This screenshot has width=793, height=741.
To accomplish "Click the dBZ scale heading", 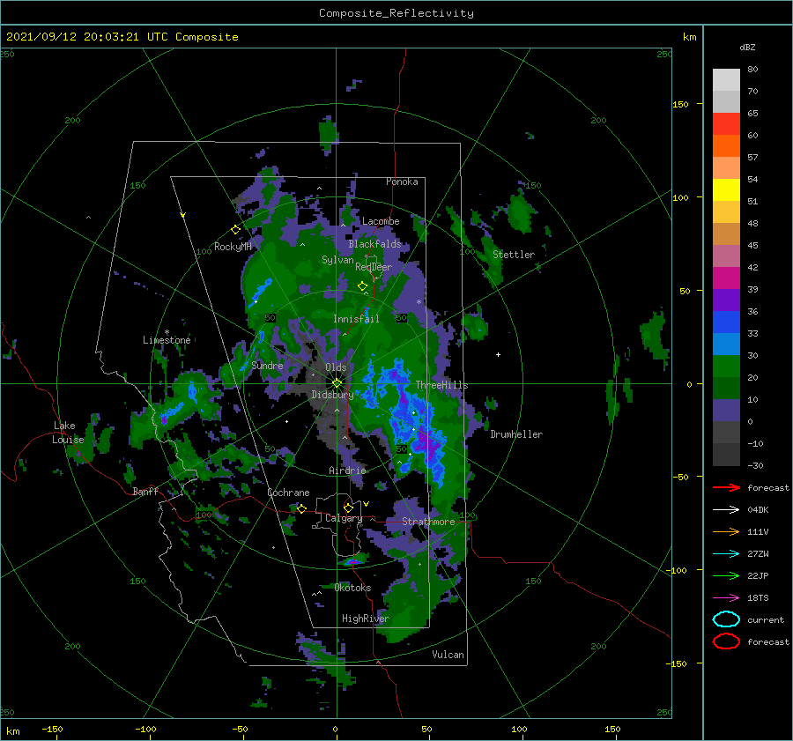I will coord(747,47).
